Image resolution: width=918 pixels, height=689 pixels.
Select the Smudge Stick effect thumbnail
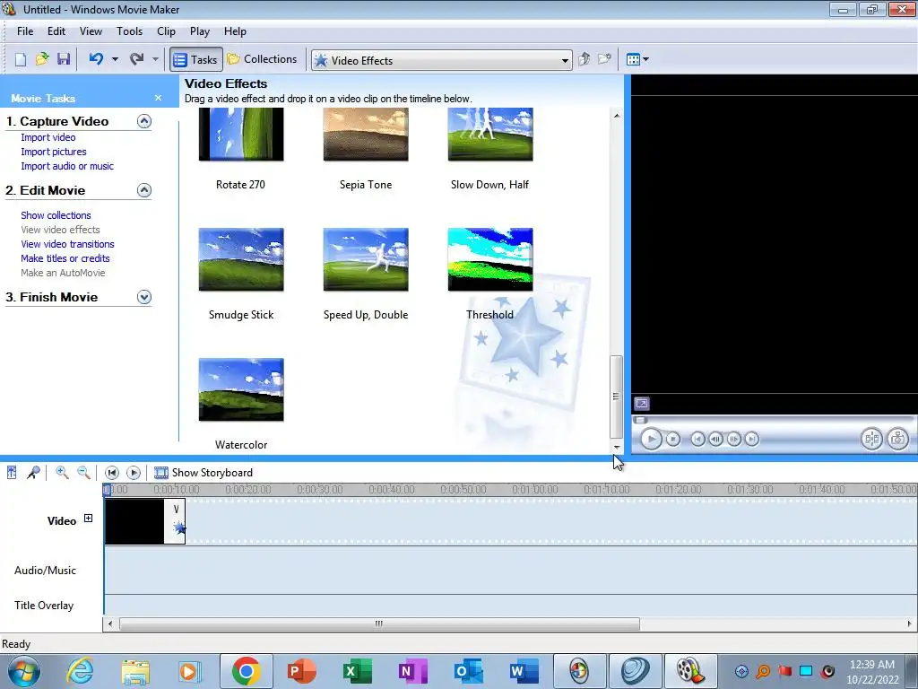(x=241, y=259)
